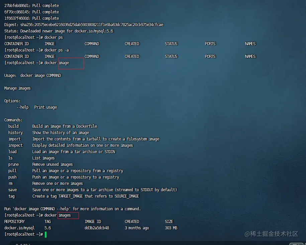This screenshot has width=306, height=245.
Task: Click the 'tag' command name
Action: [x=11, y=196]
